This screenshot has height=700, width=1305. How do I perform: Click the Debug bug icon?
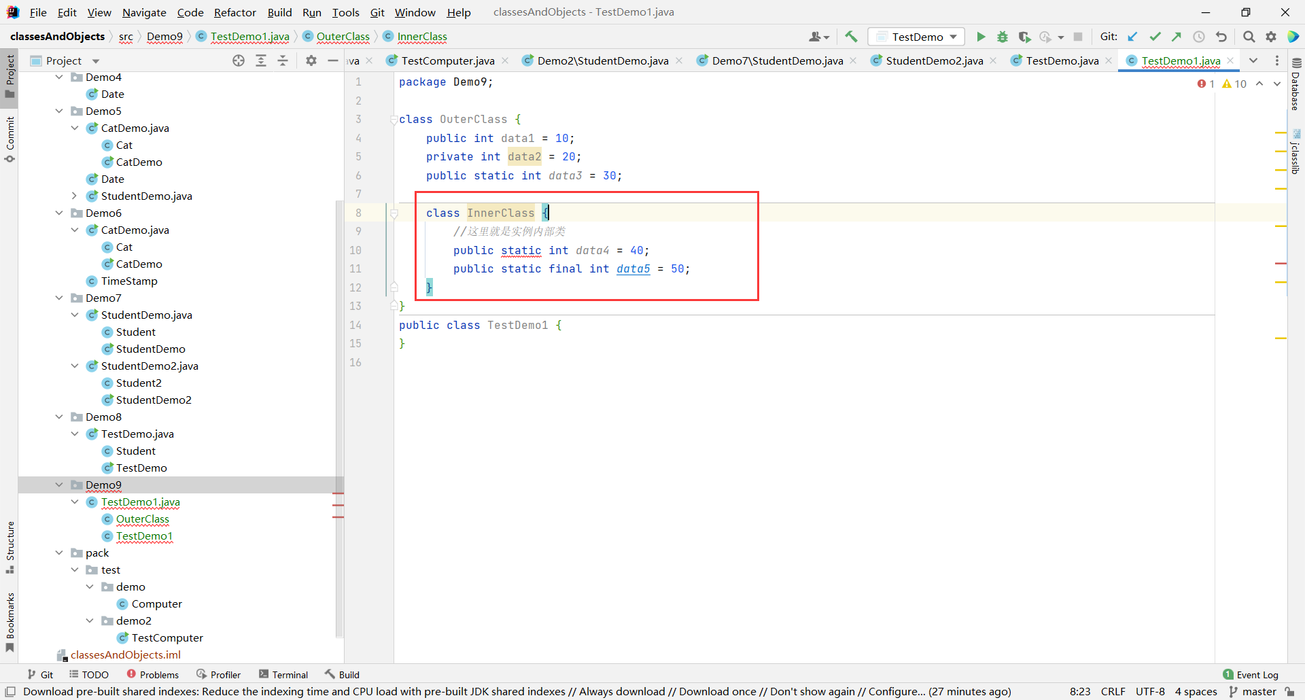1002,37
